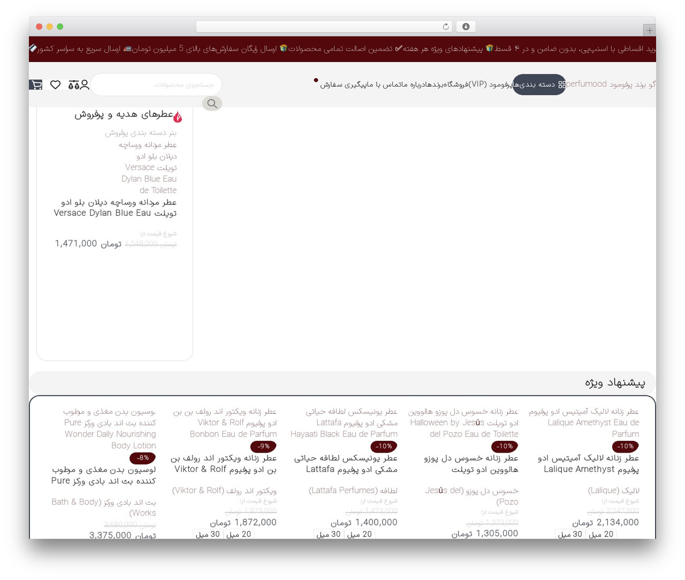Open the Halloween خسوس دل پوزو product title
The height and width of the screenshot is (580, 685).
[x=471, y=464]
